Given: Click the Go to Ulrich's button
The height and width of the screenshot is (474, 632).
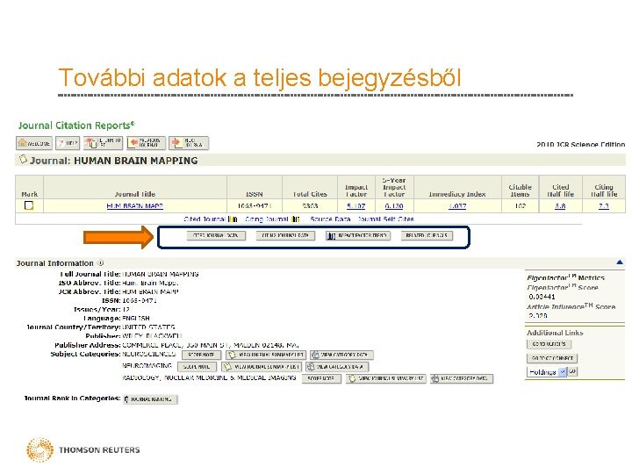Looking at the screenshot, I should click(x=549, y=344).
